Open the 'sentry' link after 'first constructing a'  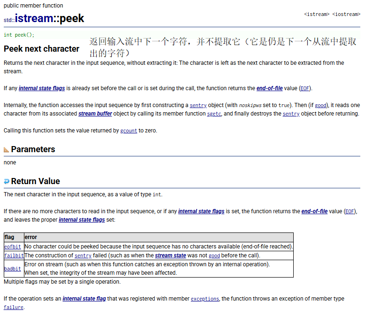(x=198, y=105)
